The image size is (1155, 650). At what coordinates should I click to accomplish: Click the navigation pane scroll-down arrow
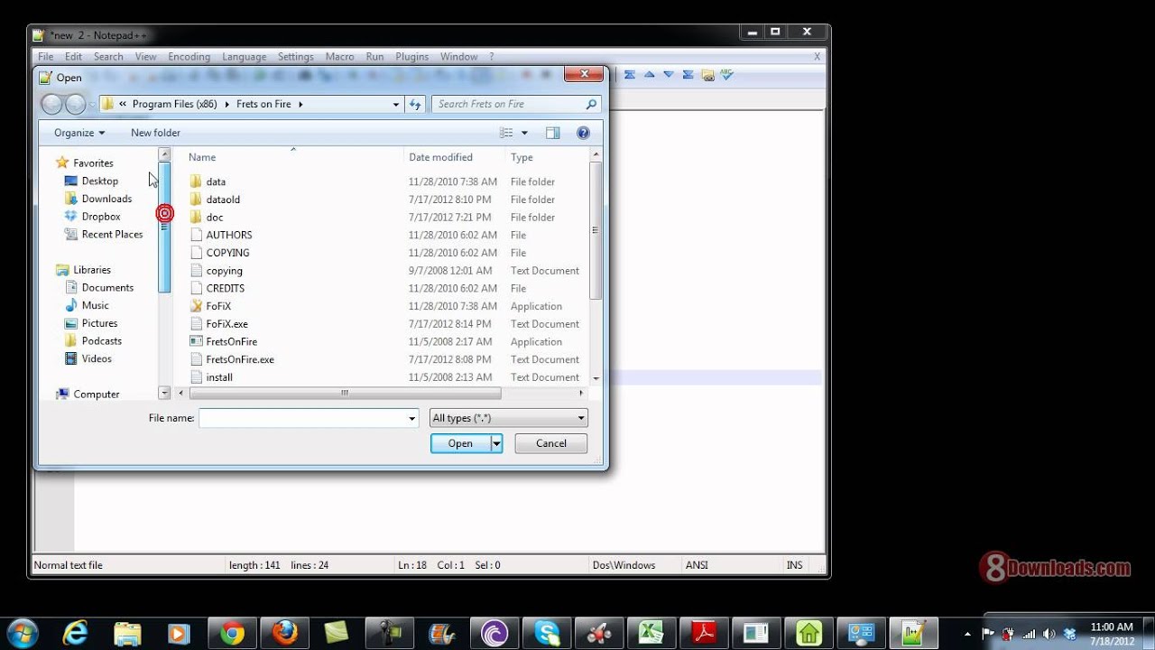pos(164,394)
